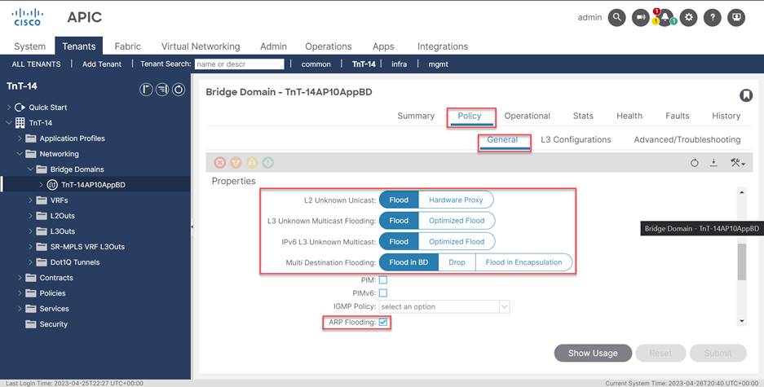Switch to the L3 Configurations sub-tab
The image size is (764, 387).
(x=576, y=139)
